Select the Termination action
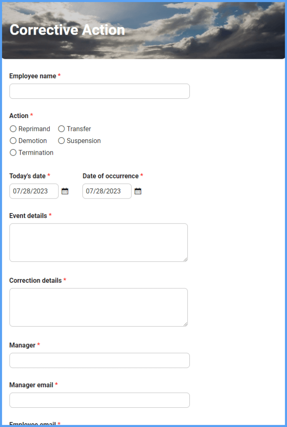The image size is (287, 427). coord(13,153)
